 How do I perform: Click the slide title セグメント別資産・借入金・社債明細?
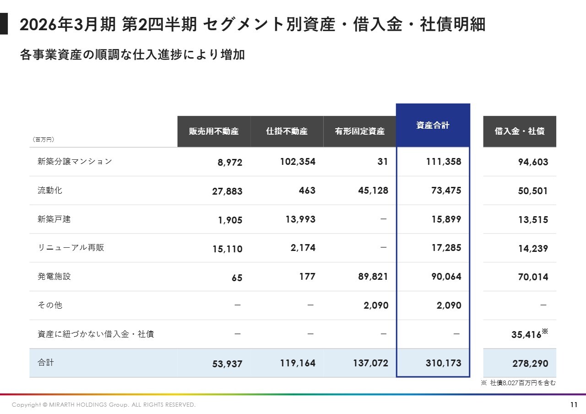pyautogui.click(x=252, y=25)
